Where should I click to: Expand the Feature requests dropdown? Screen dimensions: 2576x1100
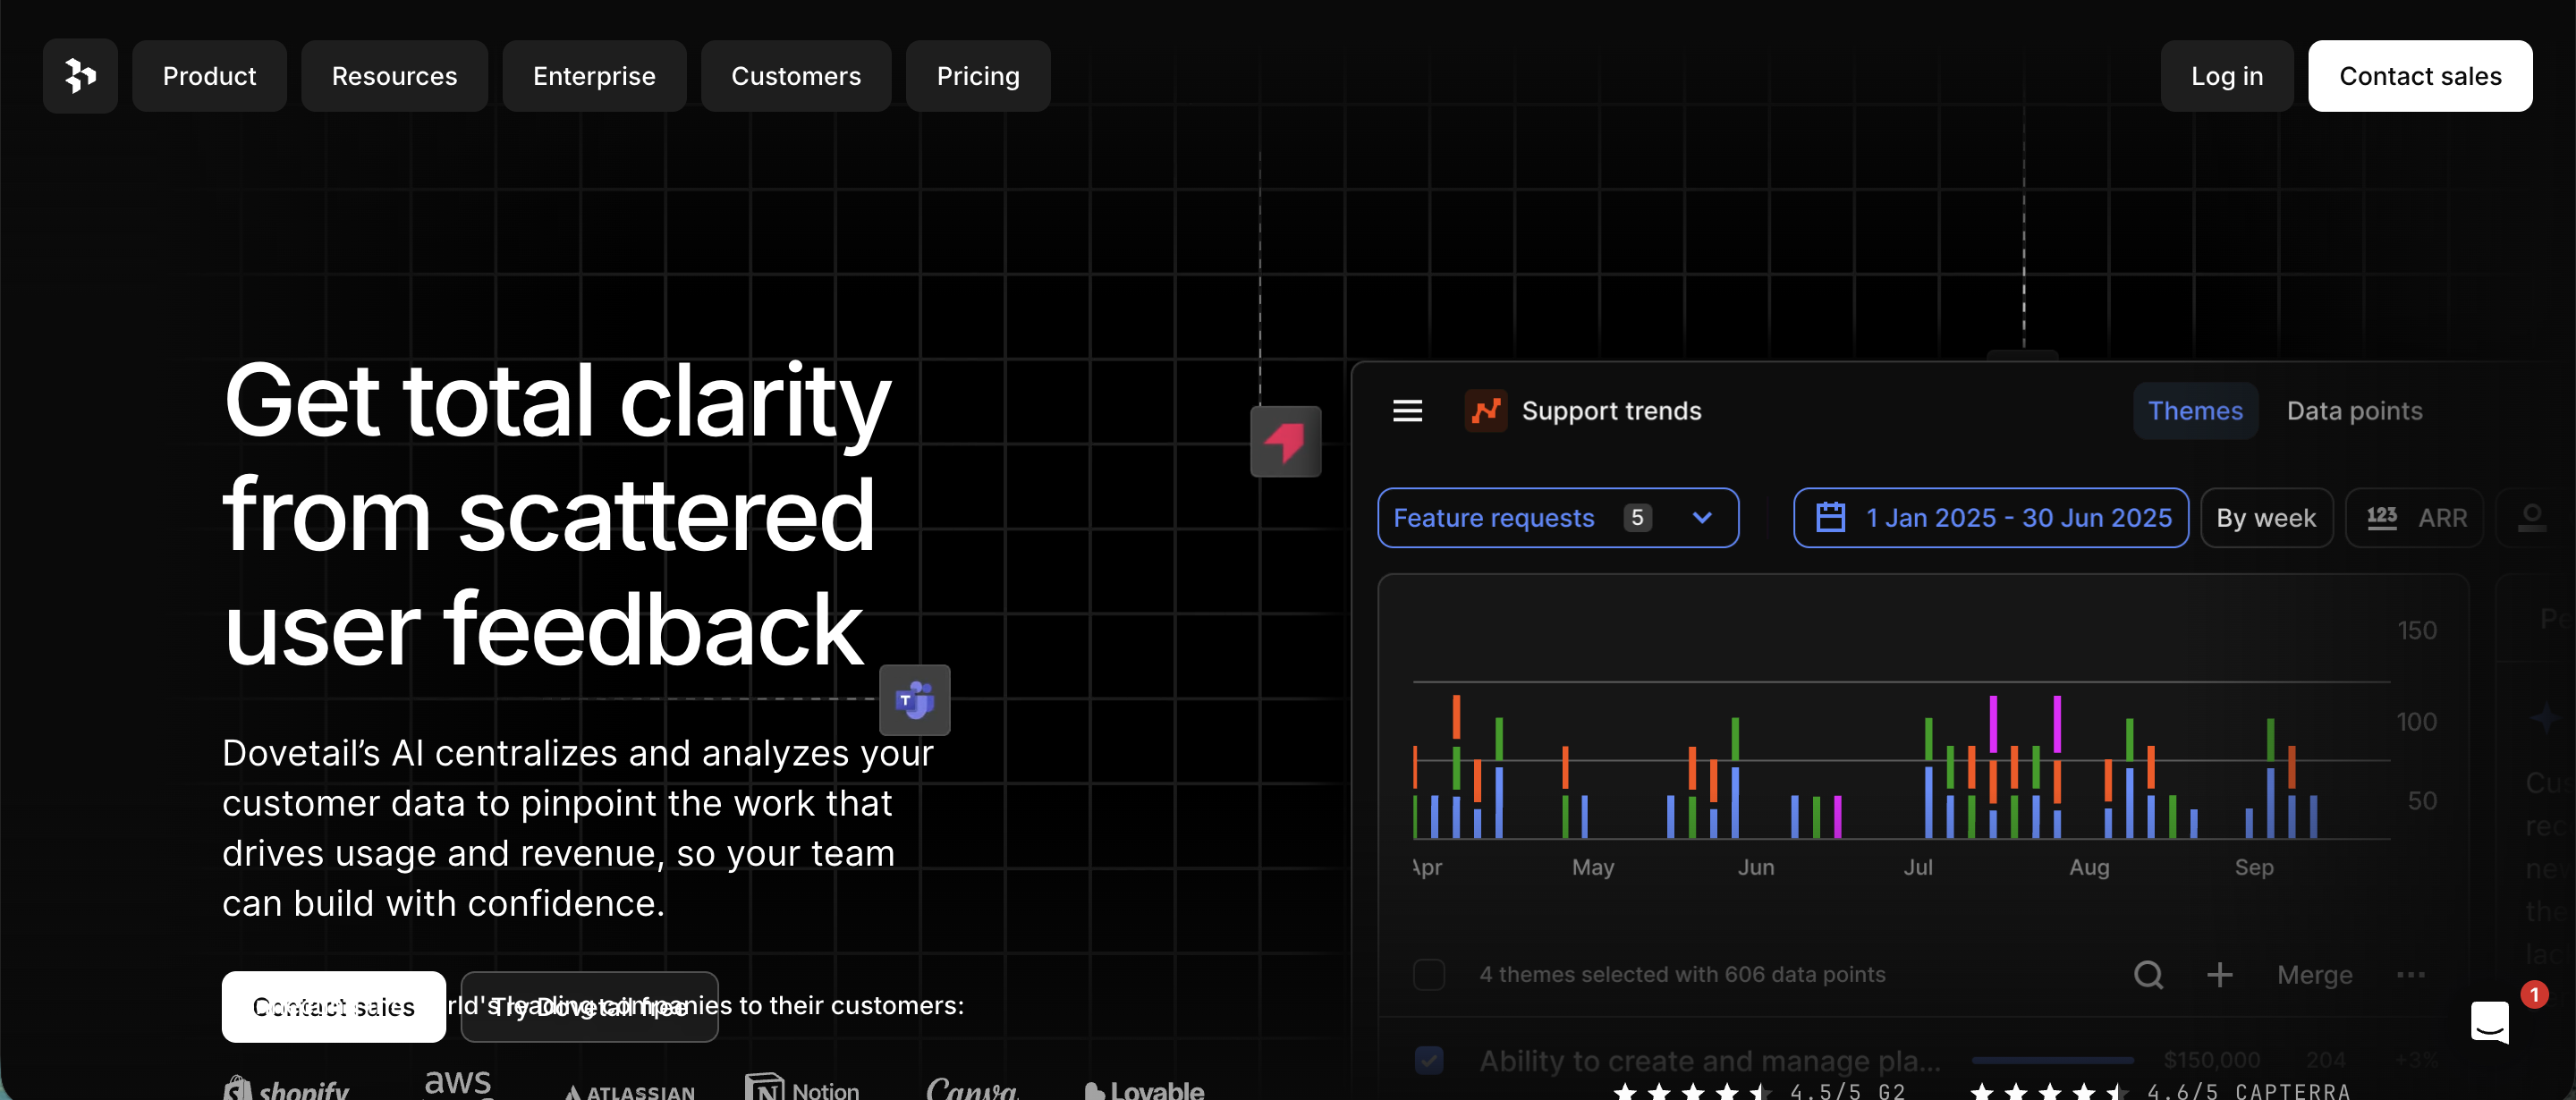[x=1557, y=518]
